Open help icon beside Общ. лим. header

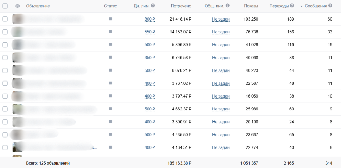(227, 6)
